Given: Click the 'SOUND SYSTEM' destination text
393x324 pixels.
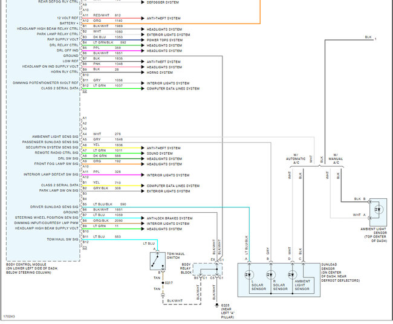Looking at the screenshot, I should click(160, 154).
